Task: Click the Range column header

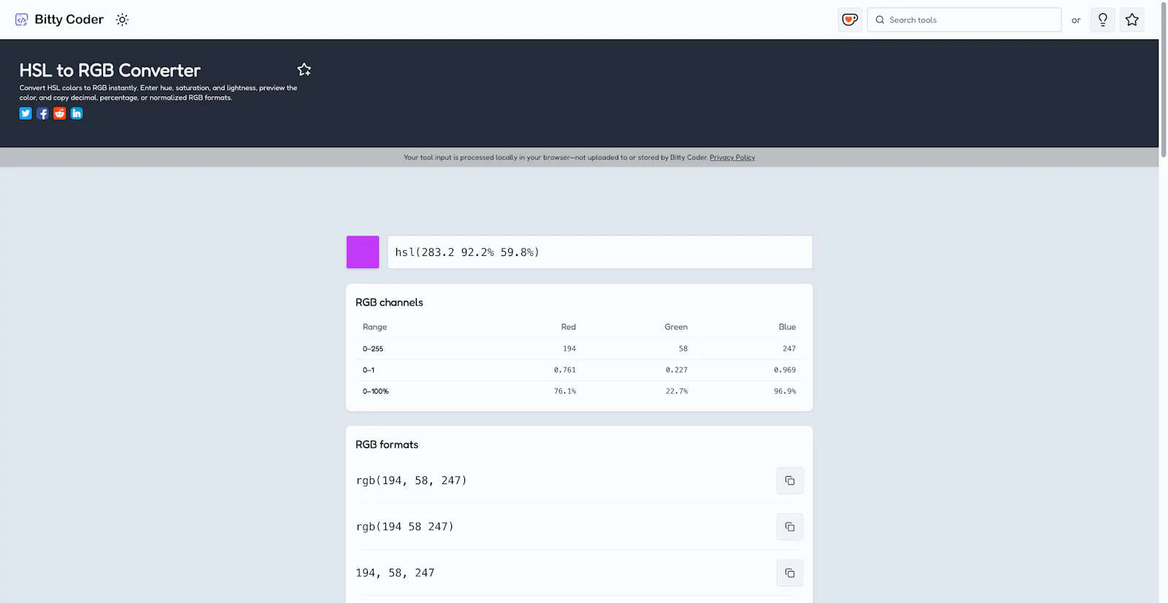Action: pyautogui.click(x=375, y=327)
